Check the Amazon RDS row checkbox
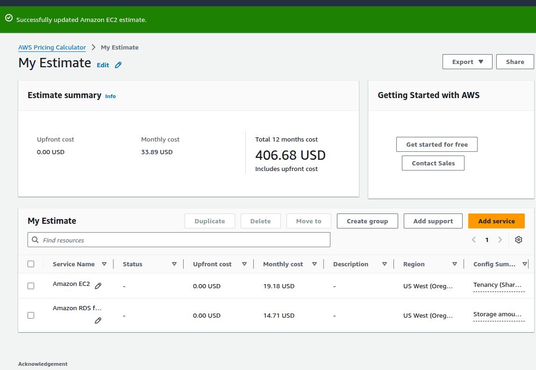Viewport: 536px width, 370px height. coord(31,315)
